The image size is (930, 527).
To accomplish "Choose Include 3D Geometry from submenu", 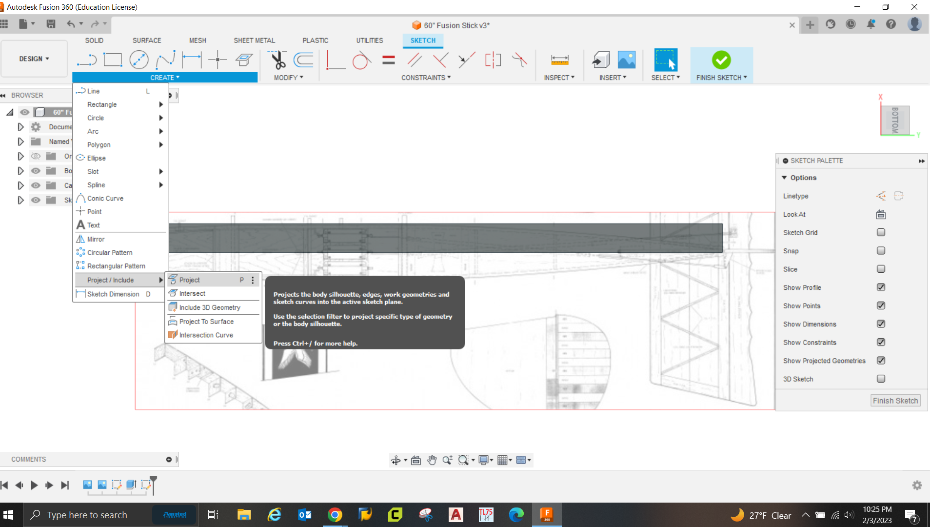I will click(210, 307).
